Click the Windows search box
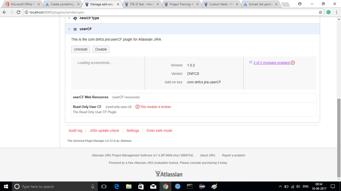This screenshot has height=191, width=341. [x=54, y=187]
